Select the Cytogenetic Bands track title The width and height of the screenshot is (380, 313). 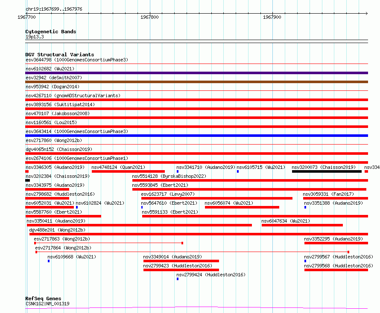(x=51, y=32)
